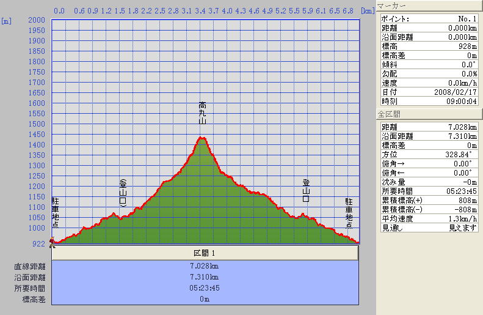Click the 累積標高(-) -808m row
The width and height of the screenshot is (483, 315).
point(429,209)
